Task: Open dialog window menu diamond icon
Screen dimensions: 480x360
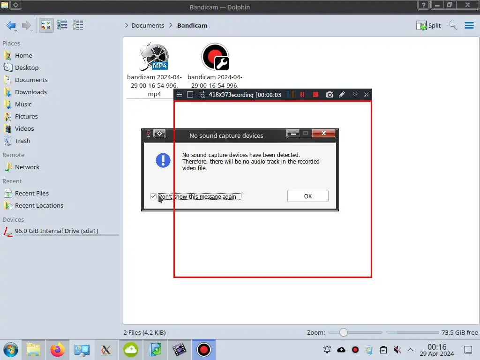Action: pyautogui.click(x=160, y=134)
